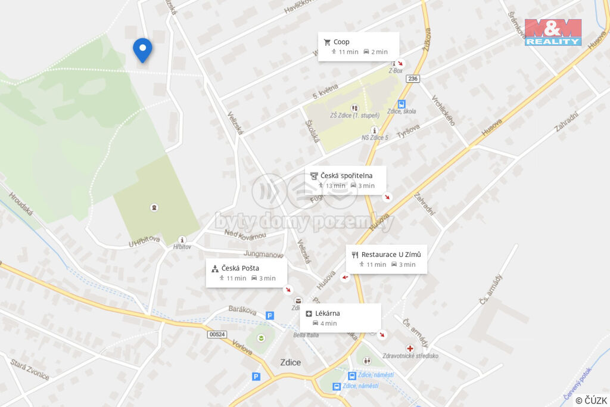Click the NS Zdice 5 info icon

pyautogui.click(x=374, y=131)
